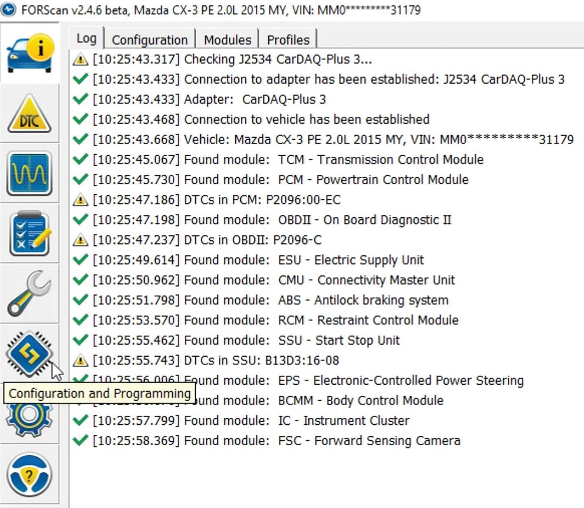Select 'RCM - Restraint Control Module' line
This screenshot has width=584, height=508.
pyautogui.click(x=276, y=320)
